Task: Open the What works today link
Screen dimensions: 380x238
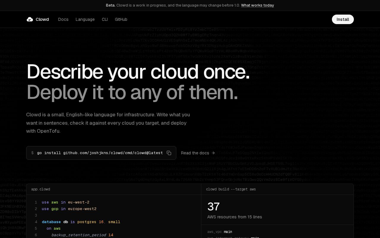Action: coord(257,5)
